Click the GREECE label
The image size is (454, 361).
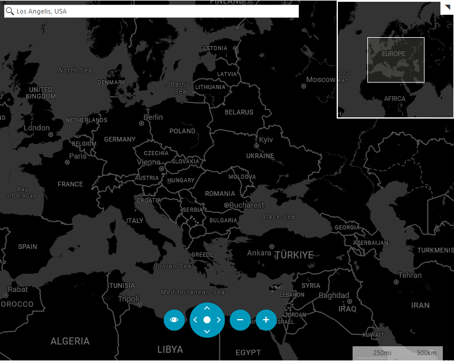(202, 255)
